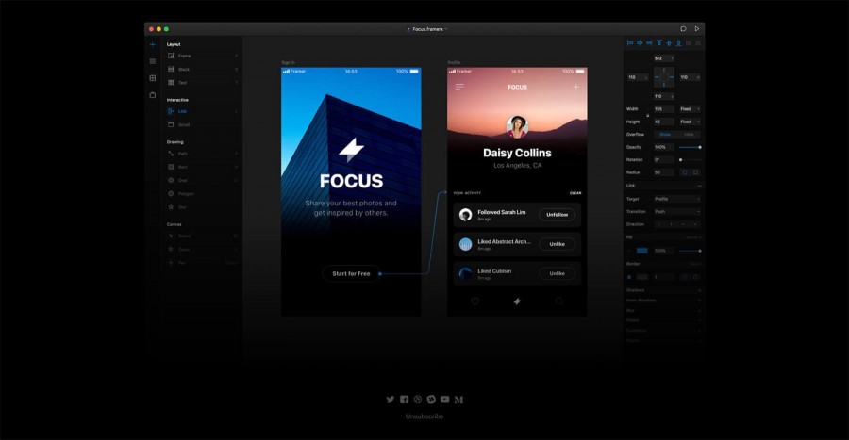Collapse the Link section minus button
The image size is (849, 440).
(699, 186)
